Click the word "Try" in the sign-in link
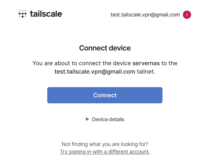Image resolution: width=210 pixels, height=163 pixels. click(64, 152)
